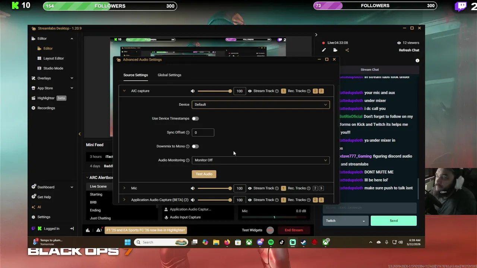Toggle AIC capture stream track visibility eye
477x268 pixels.
pyautogui.click(x=250, y=91)
